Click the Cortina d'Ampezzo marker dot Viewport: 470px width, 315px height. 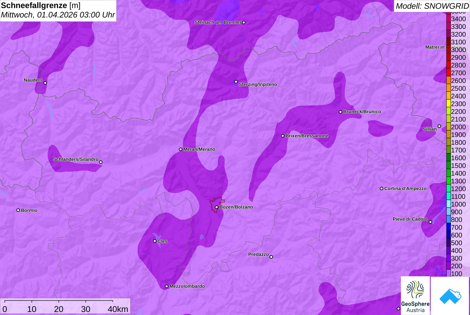381,188
